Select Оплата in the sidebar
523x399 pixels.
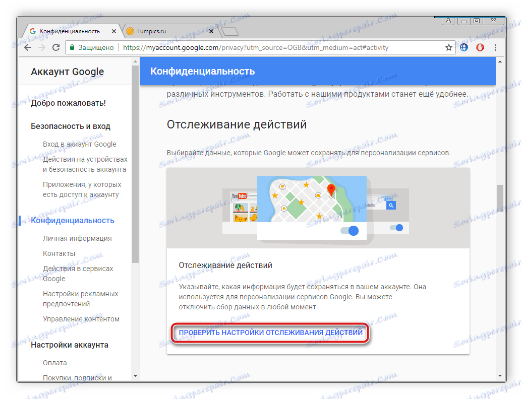pos(54,363)
